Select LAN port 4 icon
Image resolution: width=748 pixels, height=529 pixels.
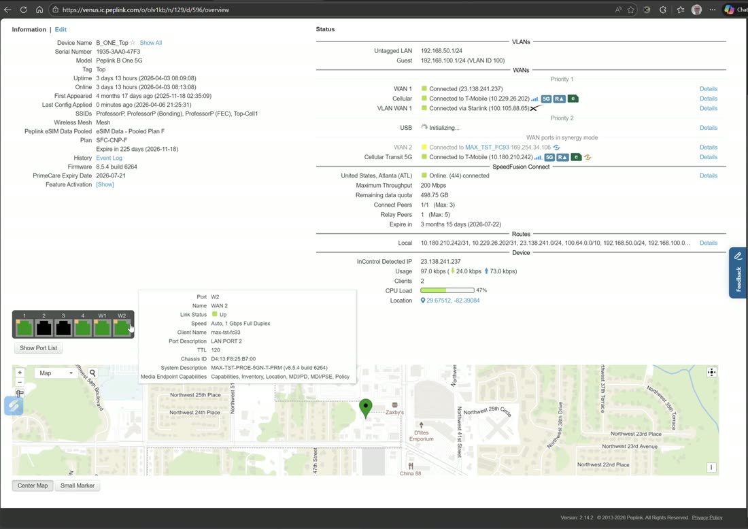tap(82, 328)
